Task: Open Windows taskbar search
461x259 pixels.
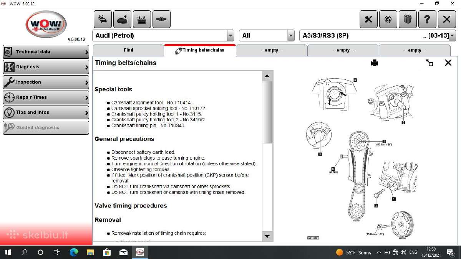Action: coord(24,252)
